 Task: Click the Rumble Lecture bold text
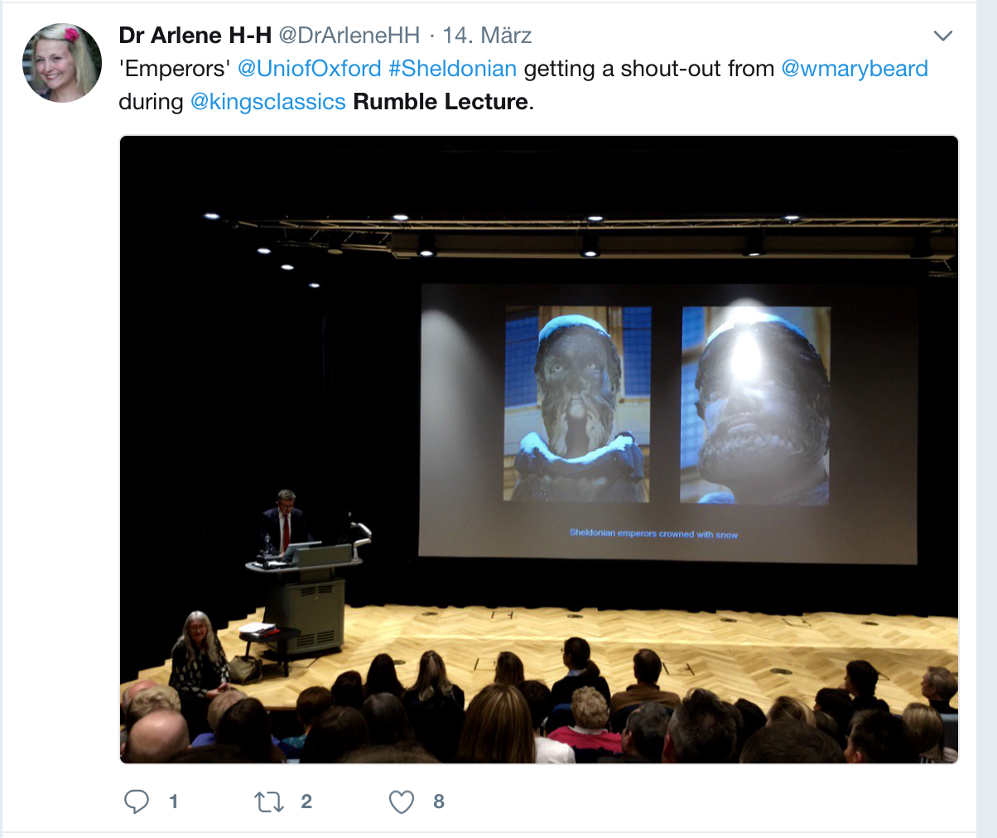tap(441, 101)
